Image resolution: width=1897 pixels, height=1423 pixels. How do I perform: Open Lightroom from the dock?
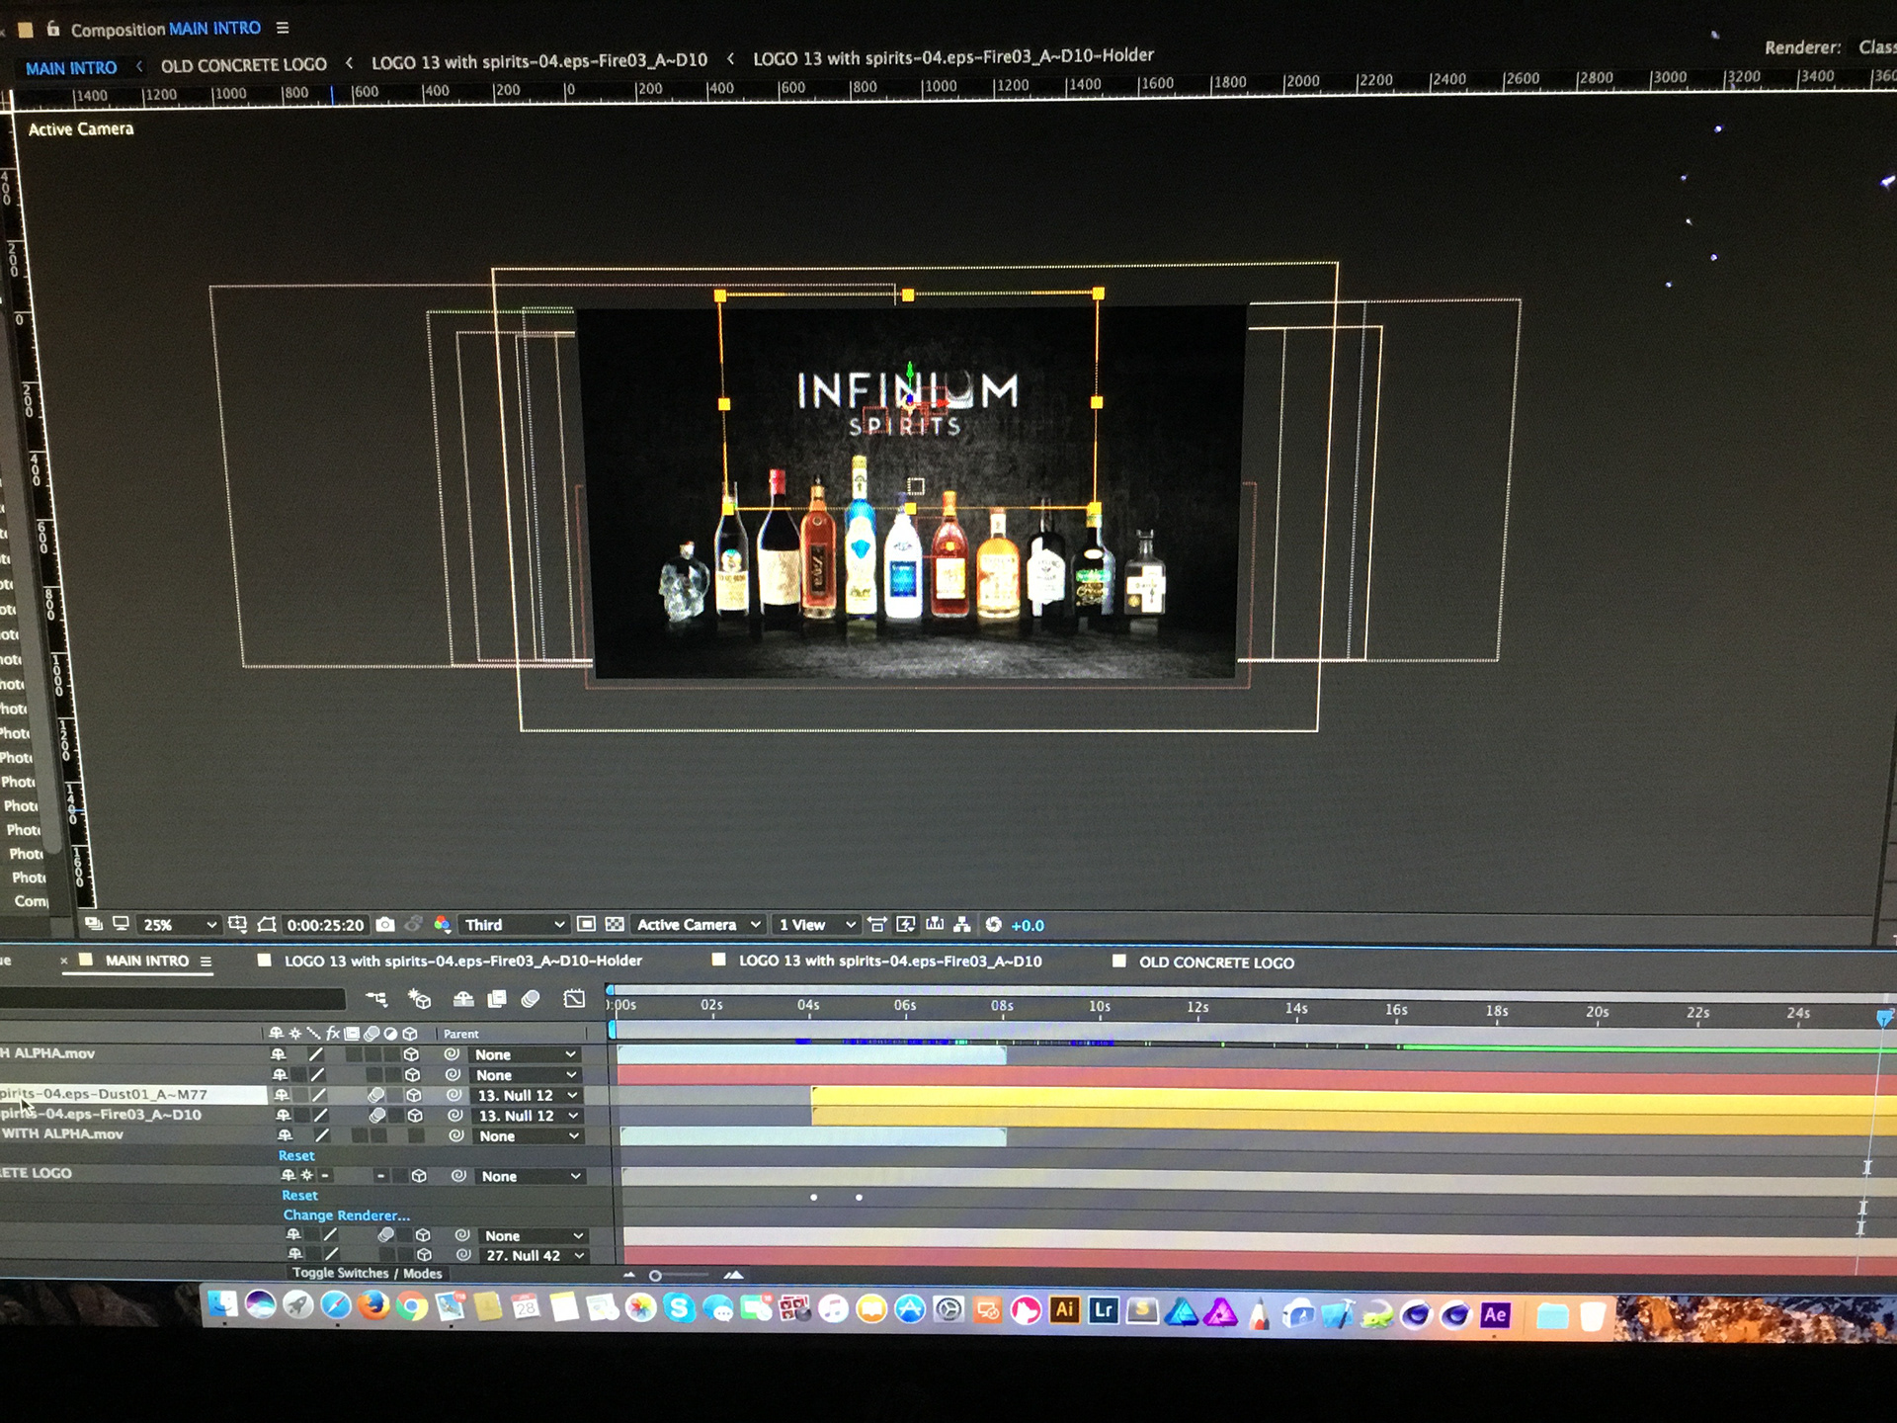(1104, 1310)
